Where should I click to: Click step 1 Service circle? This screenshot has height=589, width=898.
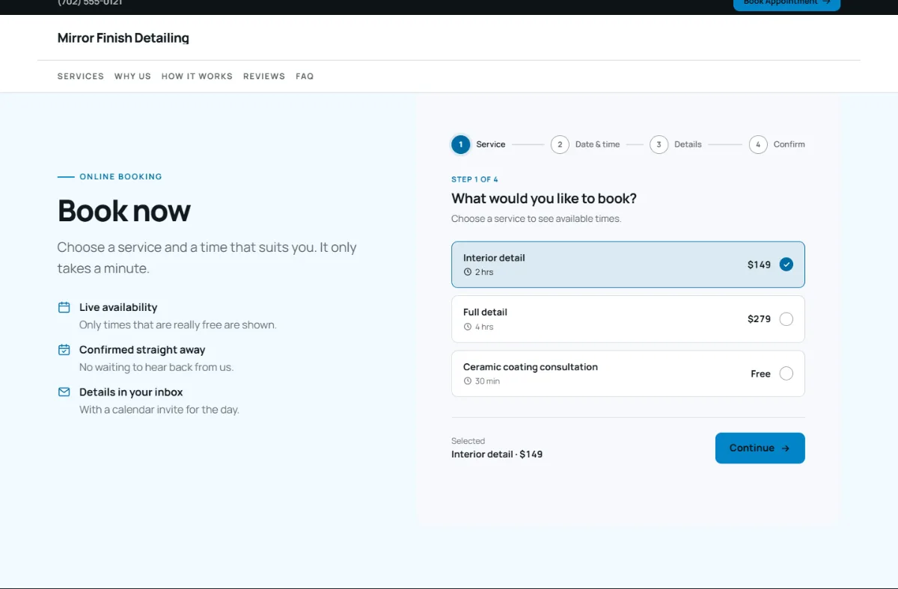coord(461,144)
